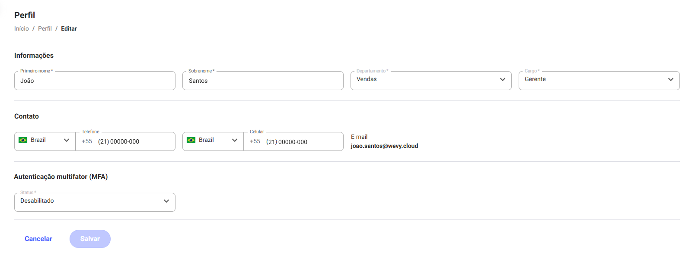
Task: Click into the Telefone number field
Action: coord(125,141)
